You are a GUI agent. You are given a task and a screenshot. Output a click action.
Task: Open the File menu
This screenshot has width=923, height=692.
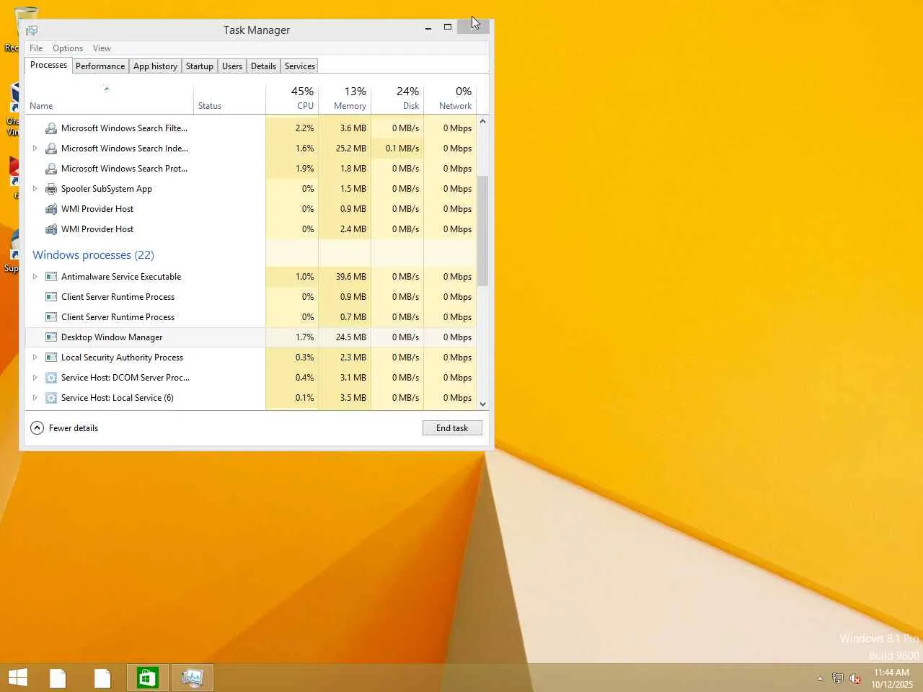pos(36,48)
